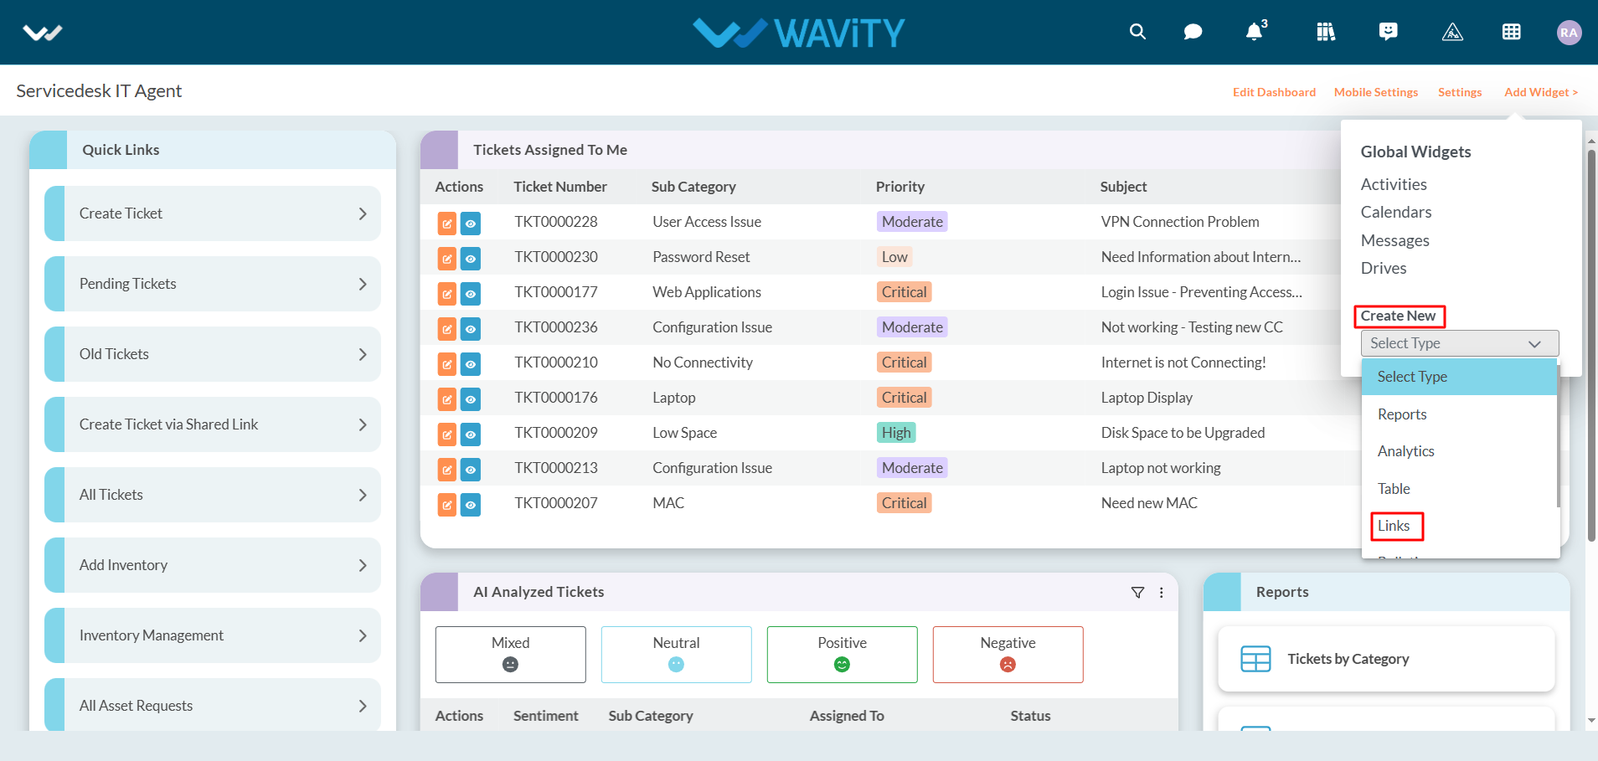Open the Tickets by Category report card

tap(1386, 659)
